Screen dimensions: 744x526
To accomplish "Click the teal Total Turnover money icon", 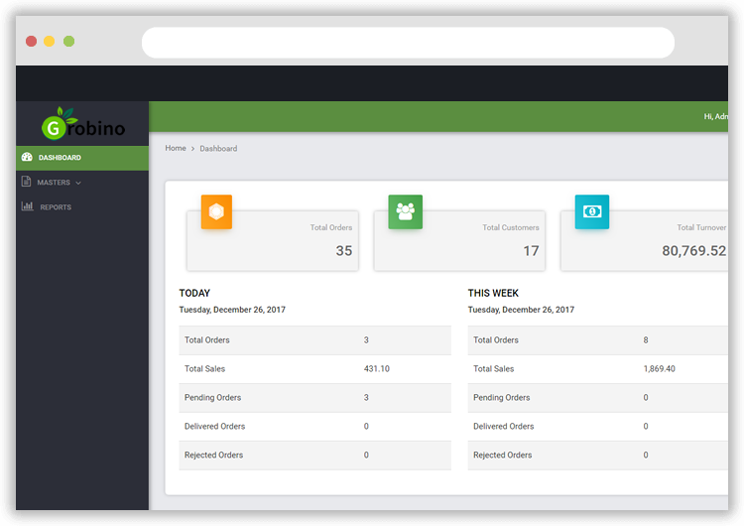I will [x=591, y=211].
